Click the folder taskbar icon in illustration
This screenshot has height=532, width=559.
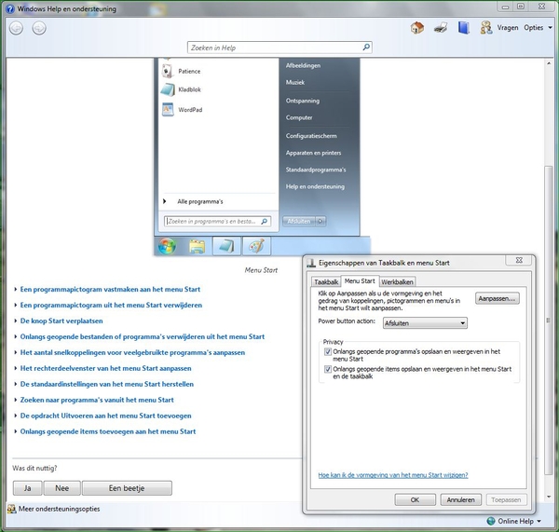(x=198, y=246)
